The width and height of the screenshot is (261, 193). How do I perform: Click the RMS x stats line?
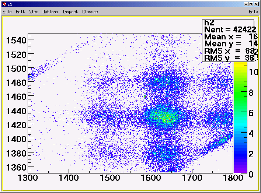click(231, 51)
